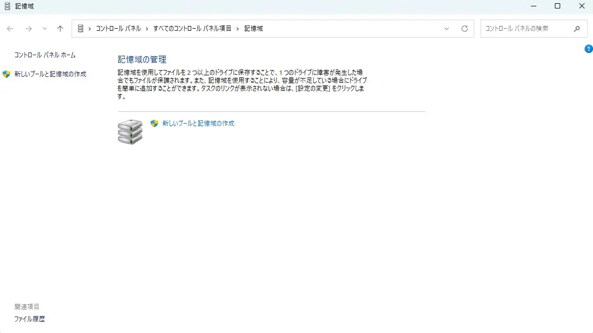Select すべてのコントロール パネル項目 breadcrumb

(x=192, y=28)
